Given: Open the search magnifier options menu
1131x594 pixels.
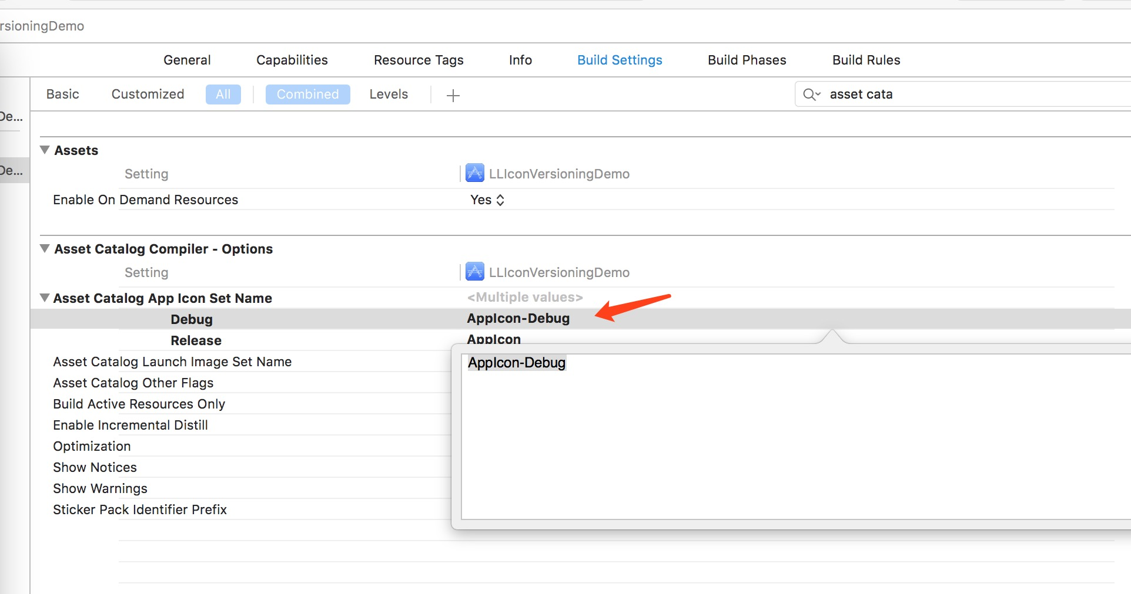Looking at the screenshot, I should click(x=812, y=95).
